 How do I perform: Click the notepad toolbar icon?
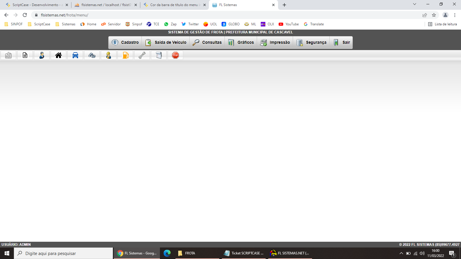[x=159, y=55]
